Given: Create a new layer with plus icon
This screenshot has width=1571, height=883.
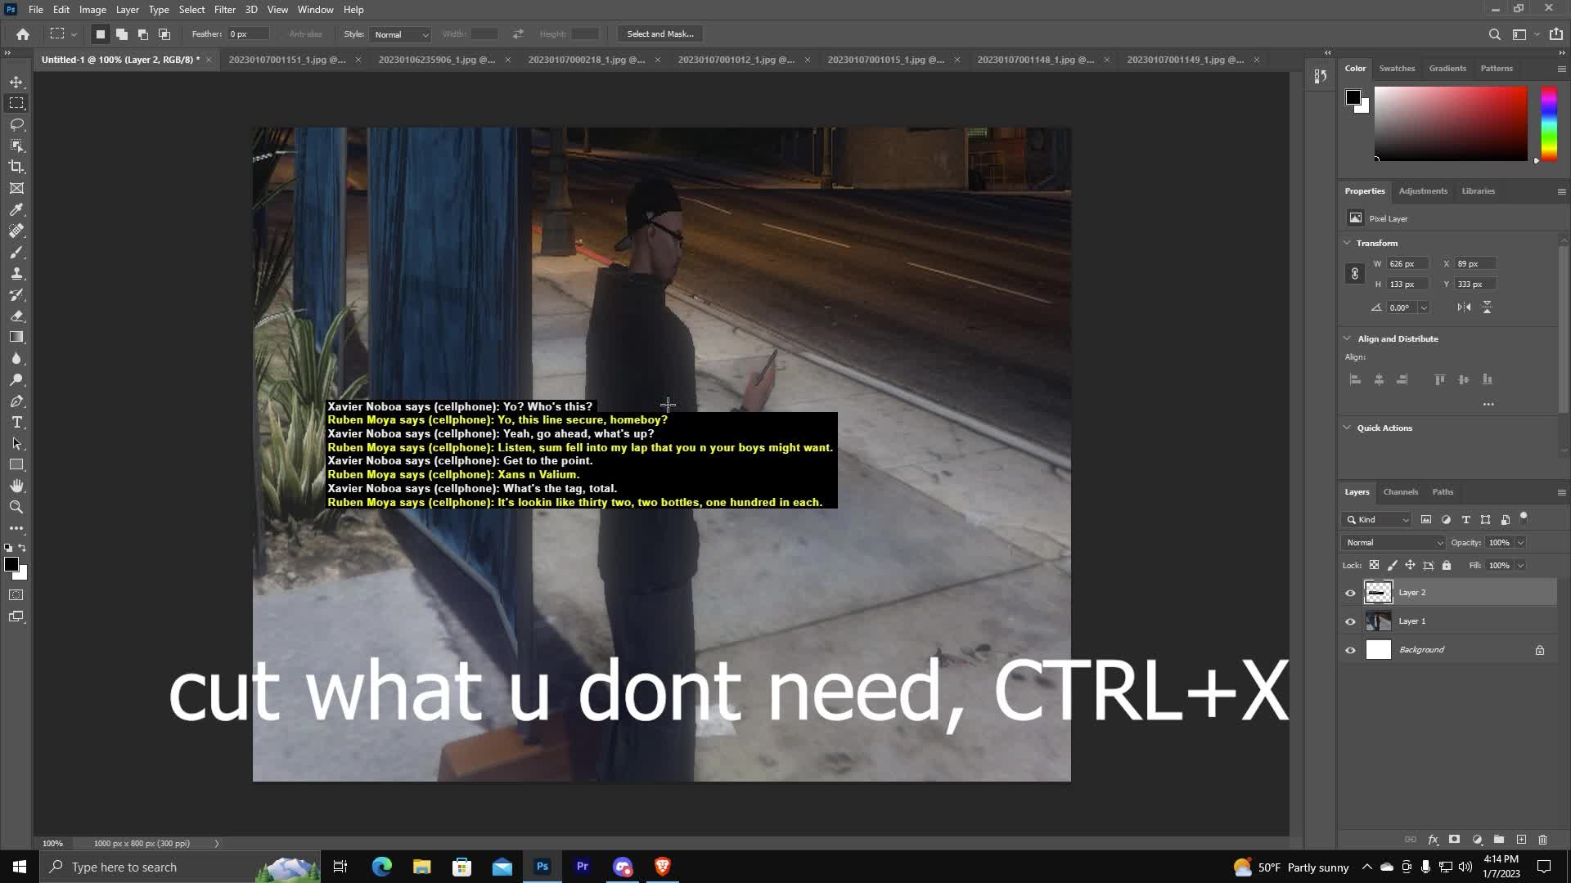Looking at the screenshot, I should pos(1521,840).
